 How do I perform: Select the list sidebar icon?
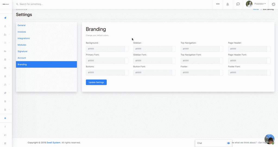(x=5, y=43)
